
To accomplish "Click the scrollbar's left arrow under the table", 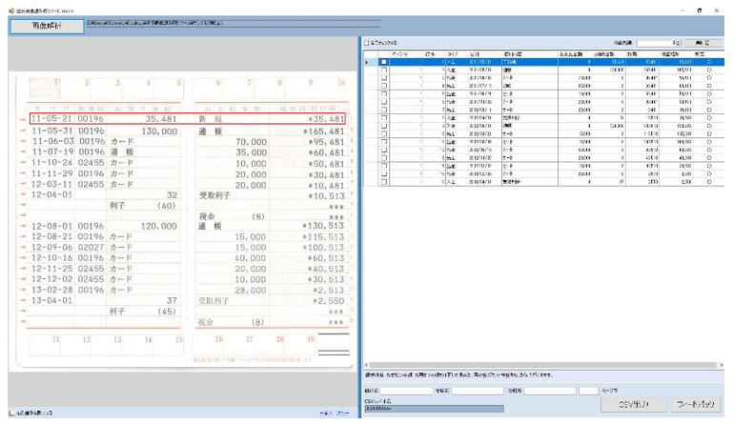I will point(366,365).
